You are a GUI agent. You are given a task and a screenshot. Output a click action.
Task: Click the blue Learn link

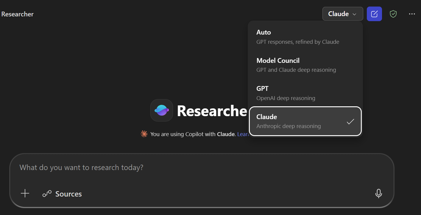(243, 134)
